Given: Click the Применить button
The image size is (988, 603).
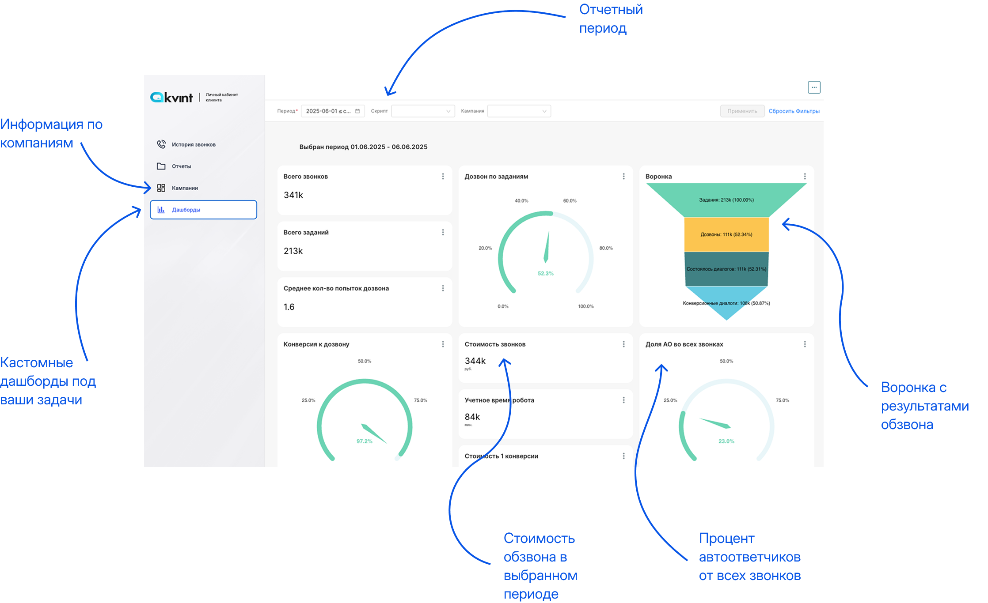Looking at the screenshot, I should [742, 111].
